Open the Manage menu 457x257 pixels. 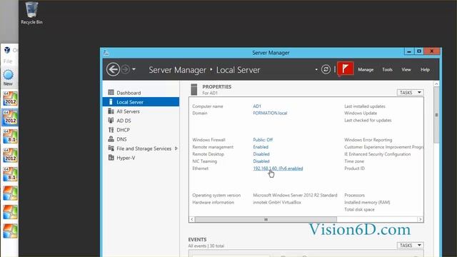366,70
